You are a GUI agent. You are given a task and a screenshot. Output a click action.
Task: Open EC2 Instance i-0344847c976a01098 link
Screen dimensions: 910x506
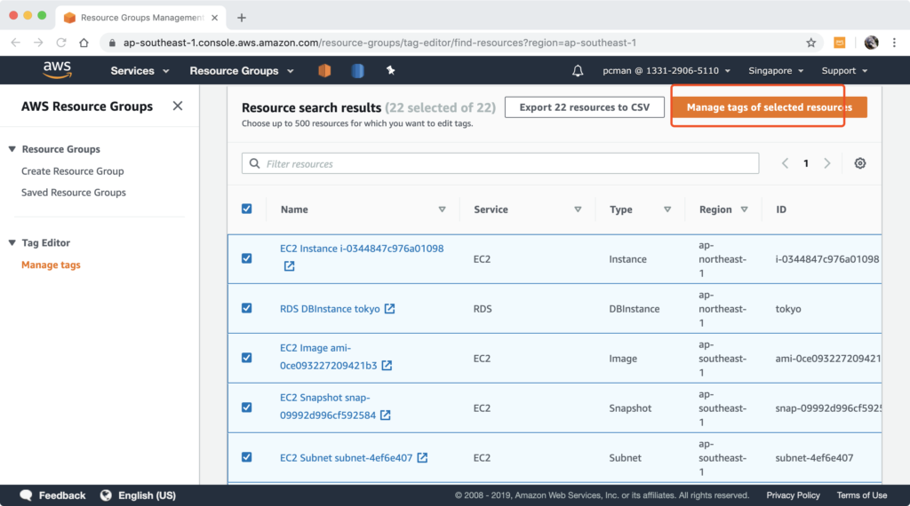coord(362,248)
